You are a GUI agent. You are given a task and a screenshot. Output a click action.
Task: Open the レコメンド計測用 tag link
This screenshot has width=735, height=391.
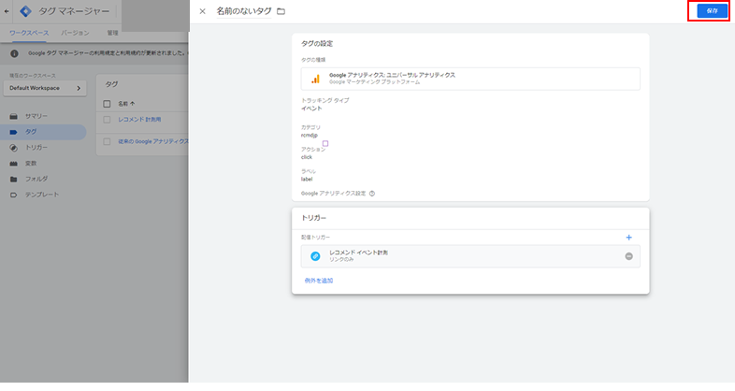[139, 120]
